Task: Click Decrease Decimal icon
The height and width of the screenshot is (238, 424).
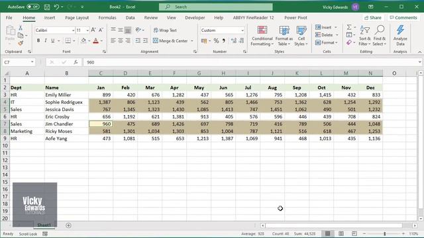Action: point(241,41)
